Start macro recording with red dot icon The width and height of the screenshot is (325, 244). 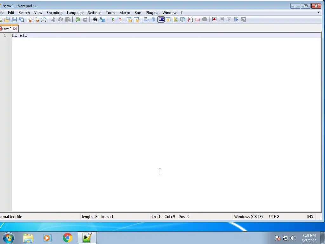click(214, 19)
